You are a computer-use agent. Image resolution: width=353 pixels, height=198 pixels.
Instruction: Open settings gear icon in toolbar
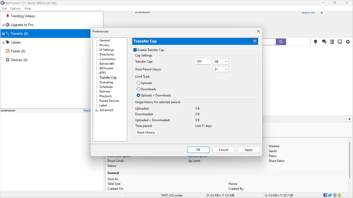(348, 42)
